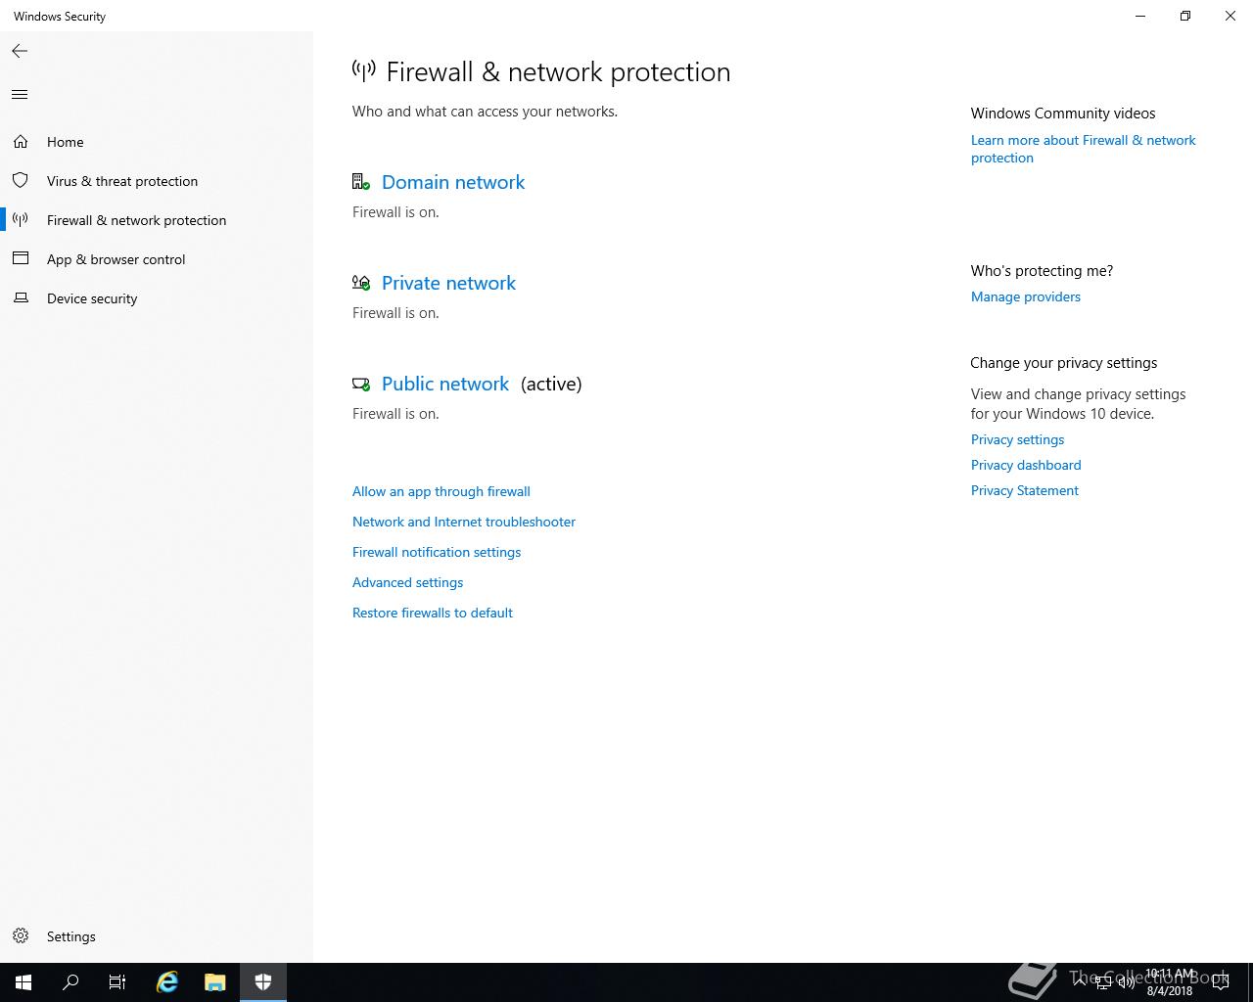
Task: Click the taskbar clock showing 8/4/2018
Action: coord(1170,982)
